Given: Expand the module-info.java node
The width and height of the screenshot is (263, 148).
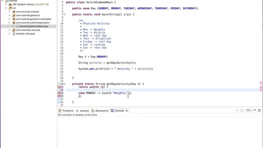Looking at the screenshot, I should pos(9,34).
